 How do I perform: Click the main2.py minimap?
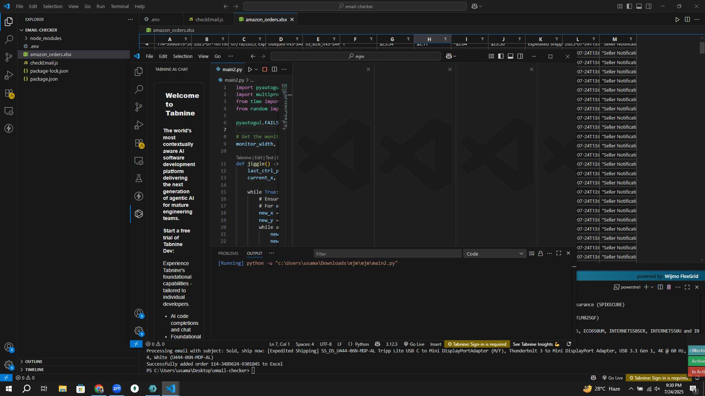click(285, 106)
